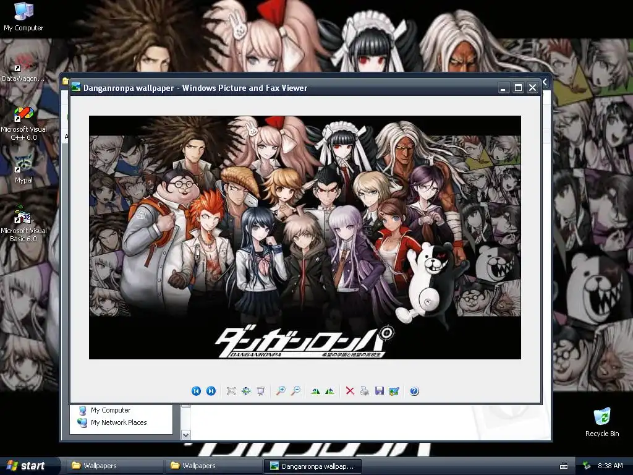Select My Network Places in the Explorer pane
633x475 pixels.
pos(113,422)
